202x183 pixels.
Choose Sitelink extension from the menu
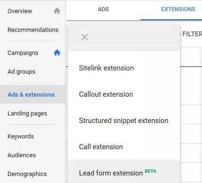[124, 68]
